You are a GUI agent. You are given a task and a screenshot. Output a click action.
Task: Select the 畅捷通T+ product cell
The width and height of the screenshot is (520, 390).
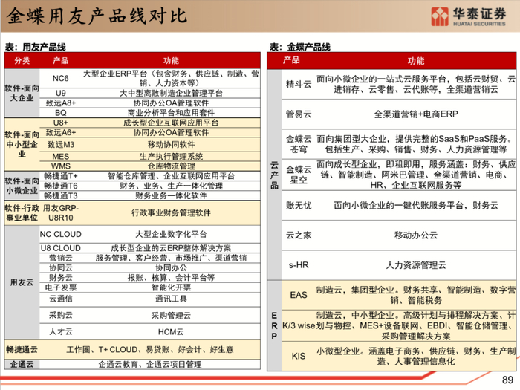coord(61,176)
